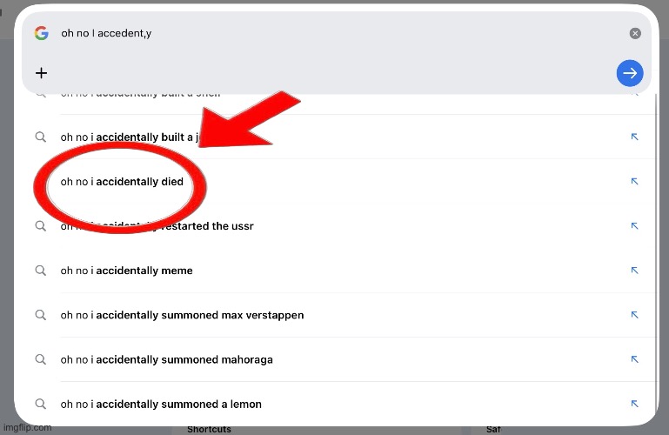Tap fill arrow beside "accidentally meme"
Screen dimensions: 669x435
[634, 271]
